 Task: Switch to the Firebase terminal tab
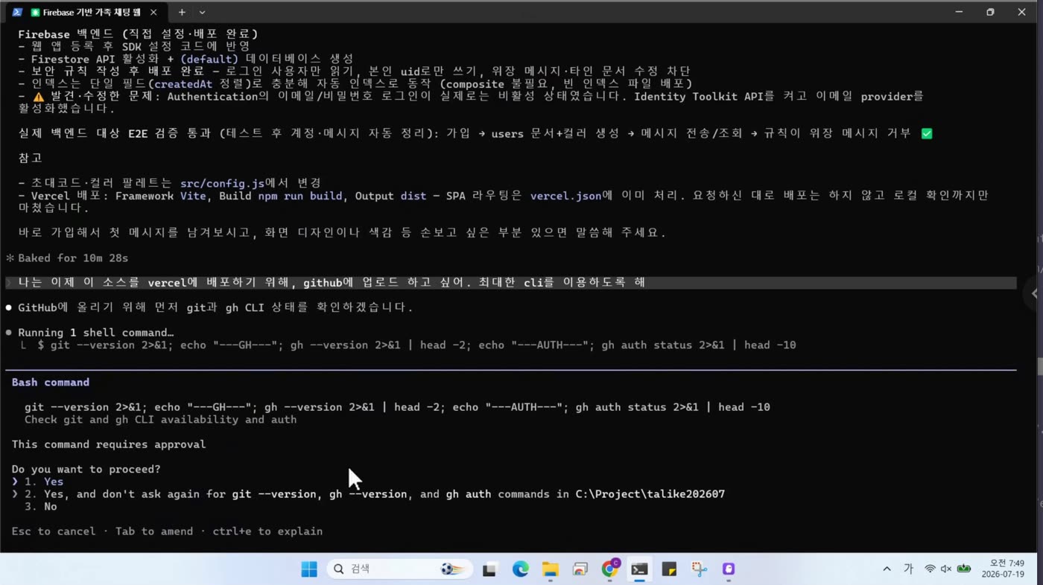click(x=87, y=12)
